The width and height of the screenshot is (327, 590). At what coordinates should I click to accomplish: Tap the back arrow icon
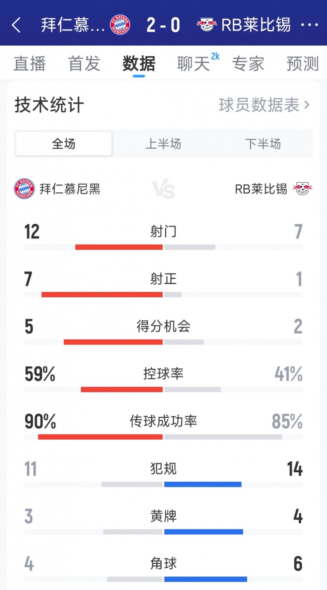[16, 25]
